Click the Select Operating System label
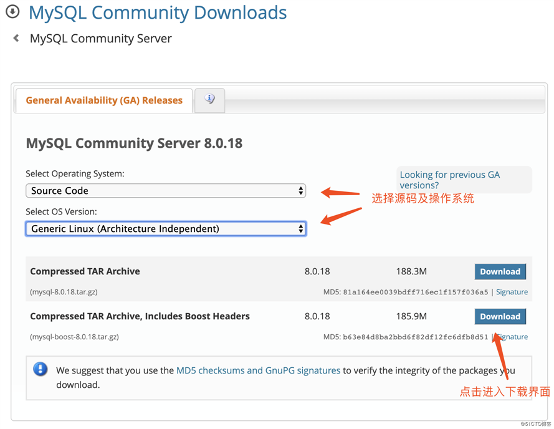The width and height of the screenshot is (554, 429). click(x=75, y=173)
